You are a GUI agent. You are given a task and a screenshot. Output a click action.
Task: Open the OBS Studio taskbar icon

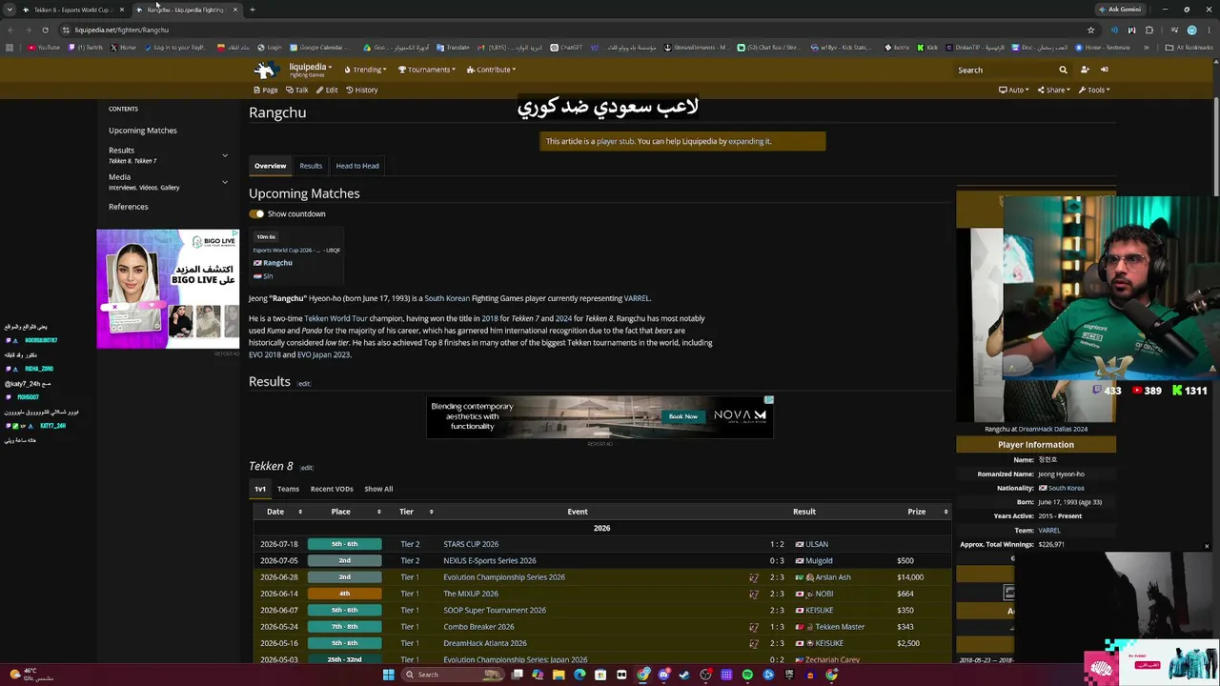pos(705,675)
